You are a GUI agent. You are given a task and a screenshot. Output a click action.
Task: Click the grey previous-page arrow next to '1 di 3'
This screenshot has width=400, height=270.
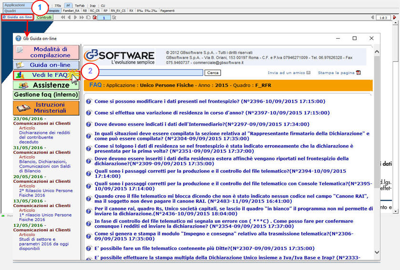372,17
